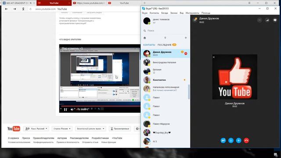Open the Инструменты menu in Skype
The width and height of the screenshot is (281, 158).
pyautogui.click(x=192, y=13)
